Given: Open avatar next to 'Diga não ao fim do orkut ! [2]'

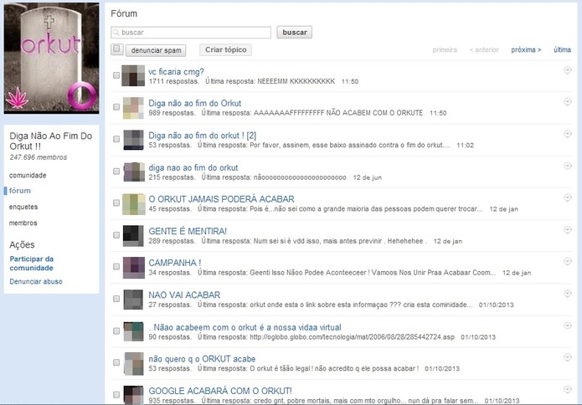Looking at the screenshot, I should (x=133, y=140).
